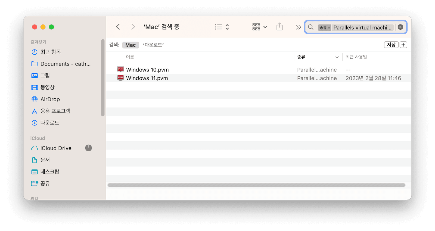The width and height of the screenshot is (435, 231).
Task: Go back with the left chevron
Action: click(x=118, y=27)
